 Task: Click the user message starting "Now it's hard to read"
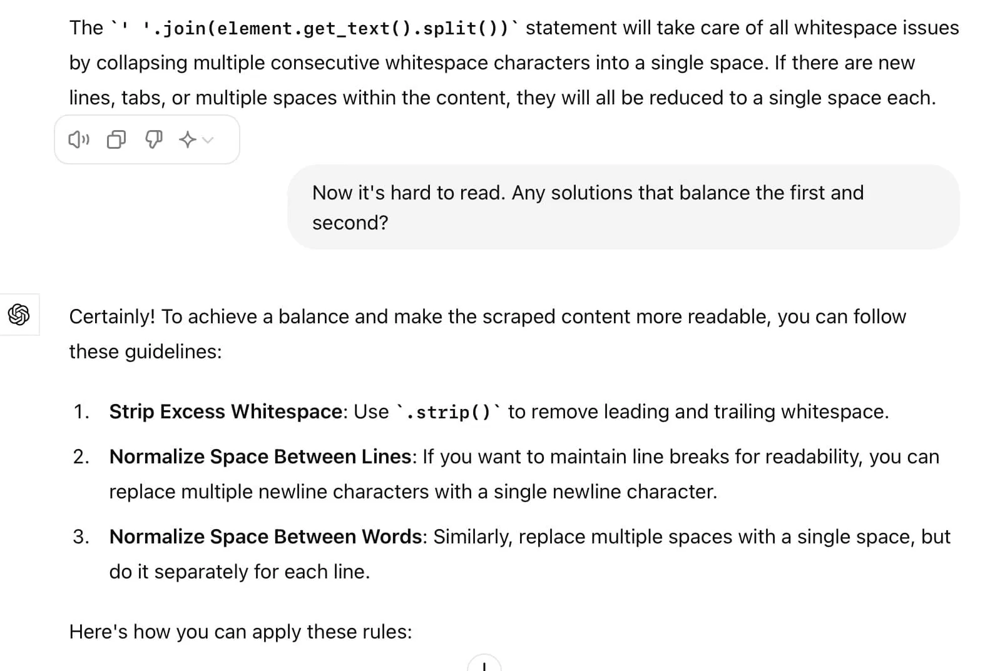click(587, 193)
